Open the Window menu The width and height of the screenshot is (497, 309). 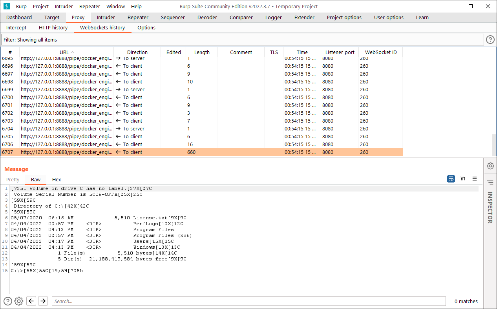pyautogui.click(x=115, y=6)
